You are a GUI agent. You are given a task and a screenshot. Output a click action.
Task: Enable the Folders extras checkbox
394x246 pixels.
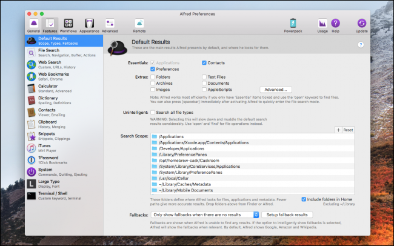tap(153, 77)
